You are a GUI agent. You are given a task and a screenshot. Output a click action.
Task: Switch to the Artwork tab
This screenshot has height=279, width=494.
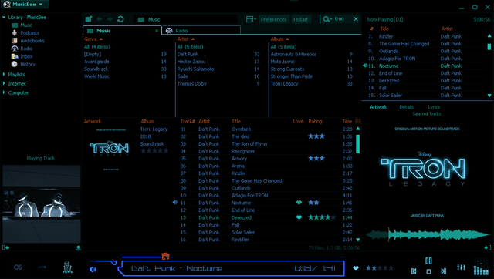click(378, 107)
